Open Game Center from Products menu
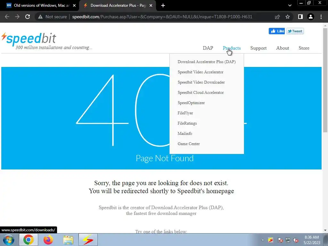The width and height of the screenshot is (328, 246). coord(188,144)
